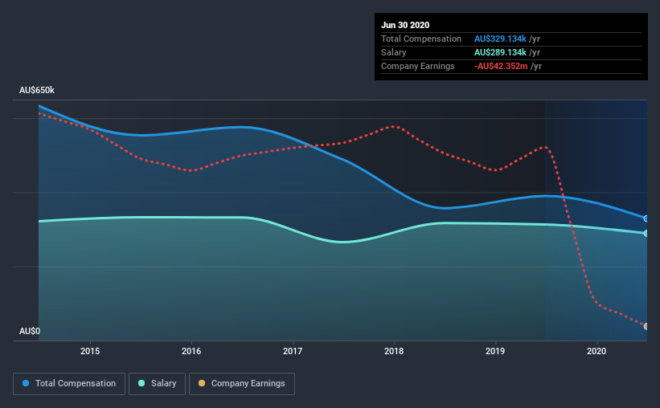The width and height of the screenshot is (660, 408).
Task: Select the 2019 x-axis label
Action: tap(495, 351)
